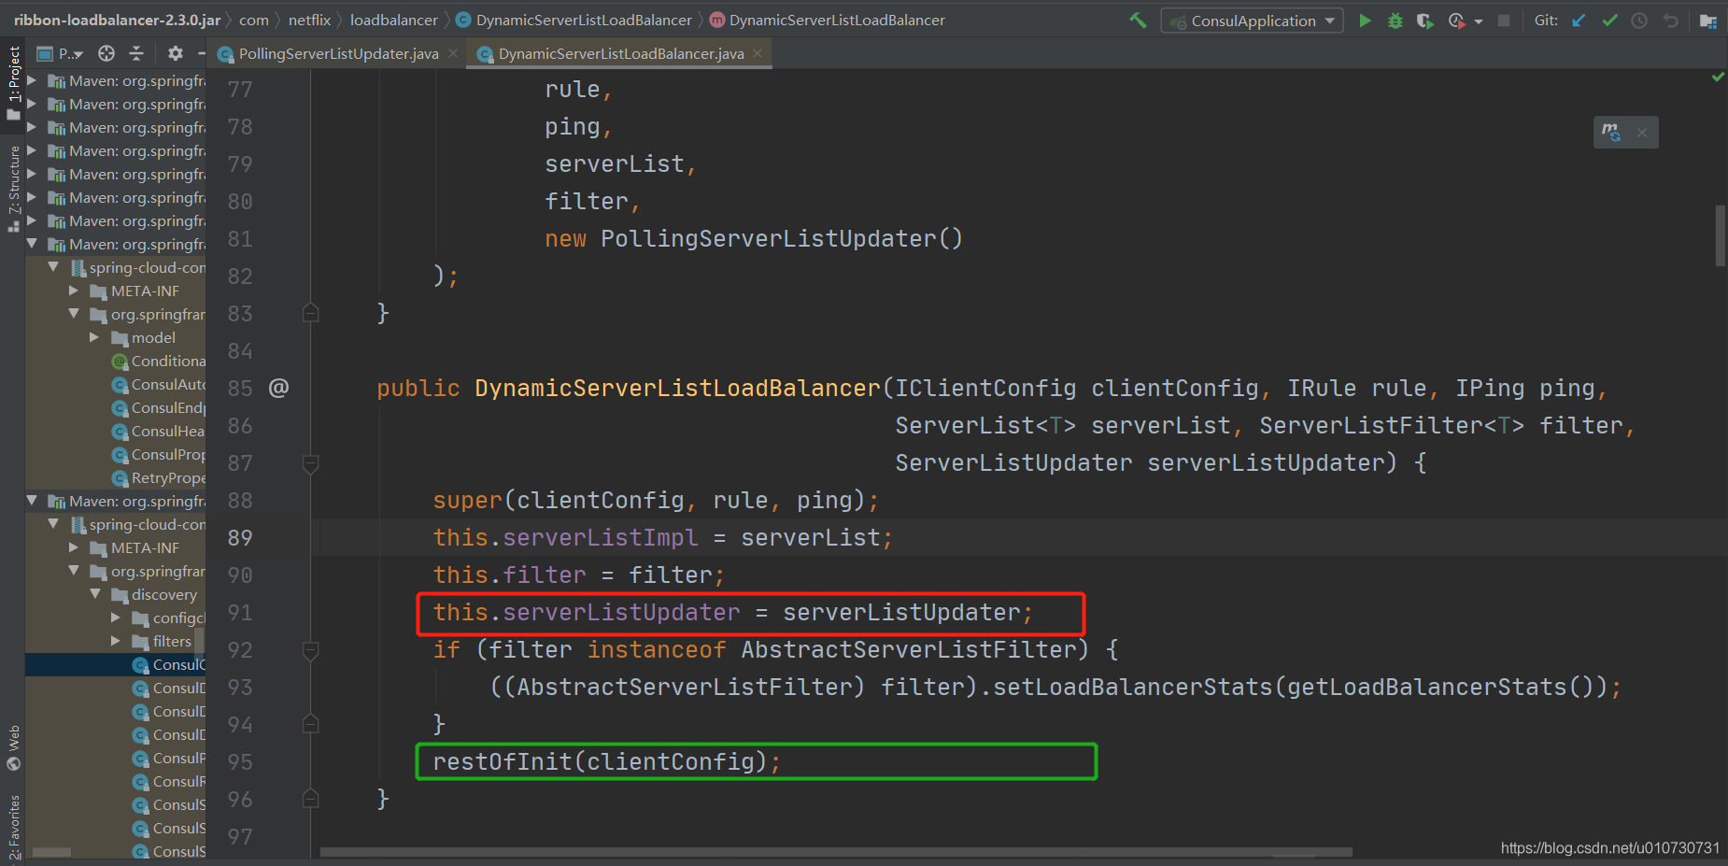This screenshot has height=866, width=1728.
Task: Click the 'loadbalancer' breadcrumb item
Action: click(x=393, y=20)
